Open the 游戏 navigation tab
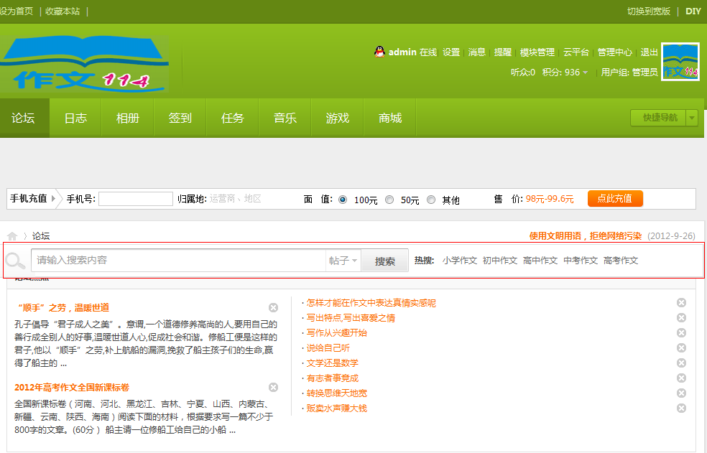Viewport: 707px width, 453px height. [337, 118]
